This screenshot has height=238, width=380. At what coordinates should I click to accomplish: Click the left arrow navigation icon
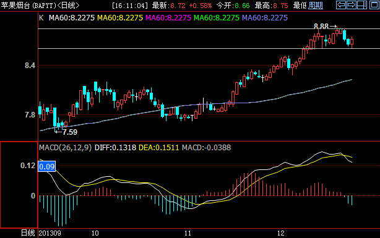[341, 5]
